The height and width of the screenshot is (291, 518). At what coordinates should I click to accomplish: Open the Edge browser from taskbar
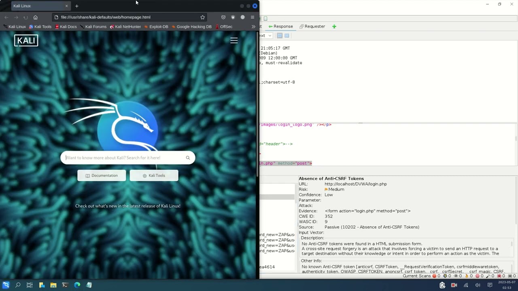pos(77,285)
